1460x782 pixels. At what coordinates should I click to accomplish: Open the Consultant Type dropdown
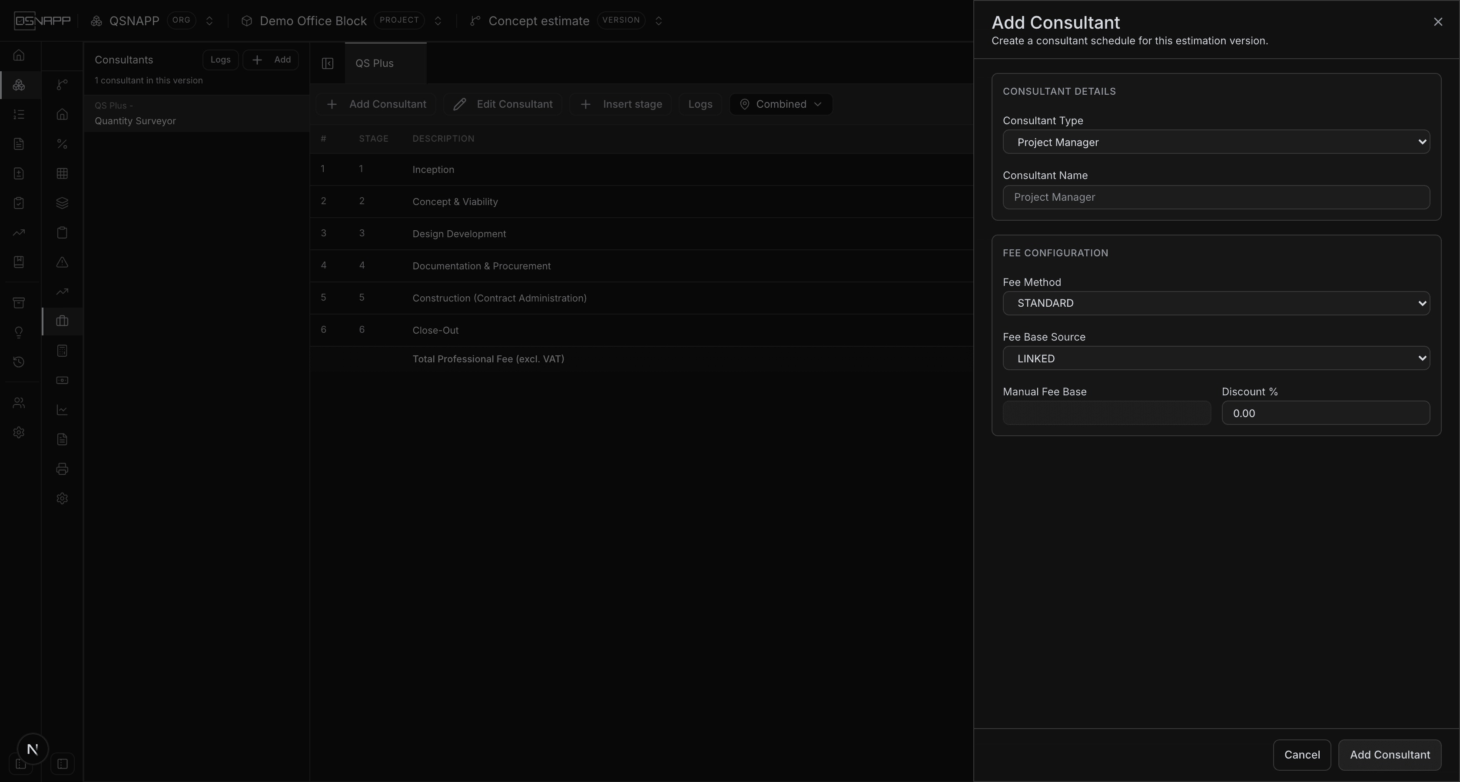point(1216,142)
